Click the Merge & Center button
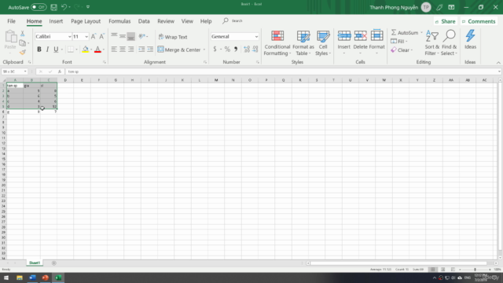Image resolution: width=503 pixels, height=283 pixels. click(179, 50)
